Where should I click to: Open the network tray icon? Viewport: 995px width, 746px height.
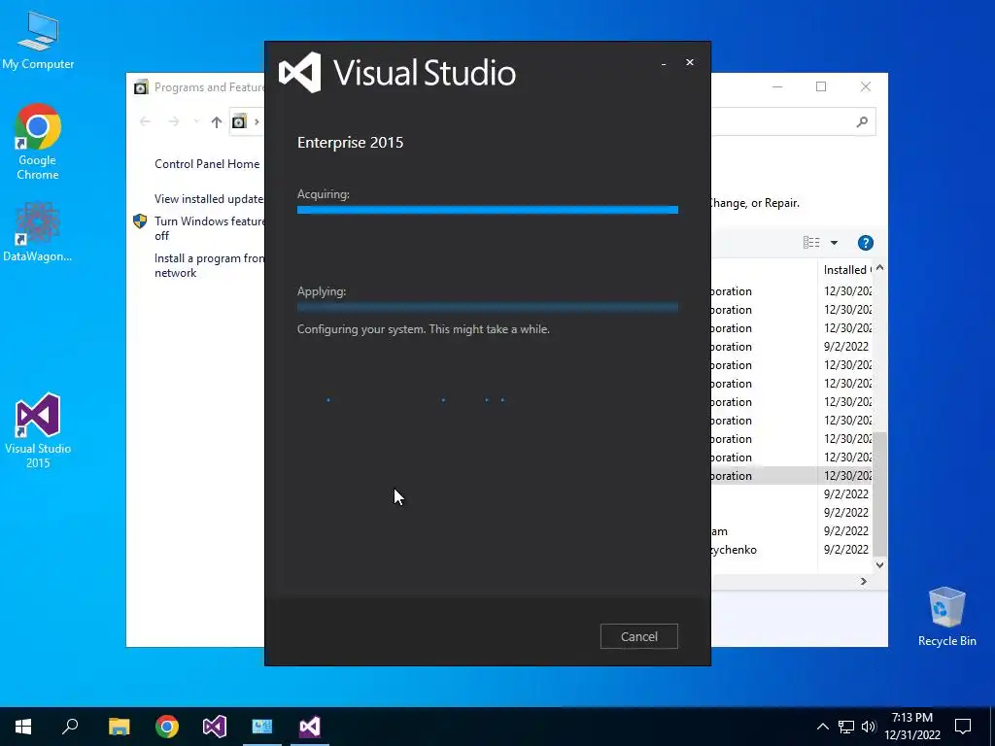pos(846,727)
